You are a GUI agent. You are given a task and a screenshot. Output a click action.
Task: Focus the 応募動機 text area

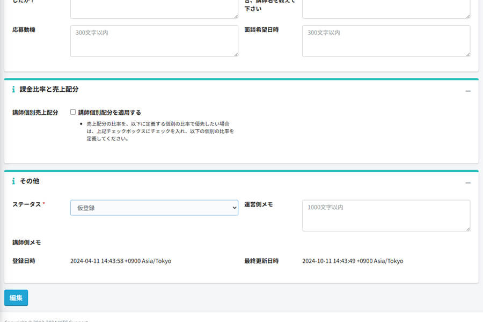[154, 41]
